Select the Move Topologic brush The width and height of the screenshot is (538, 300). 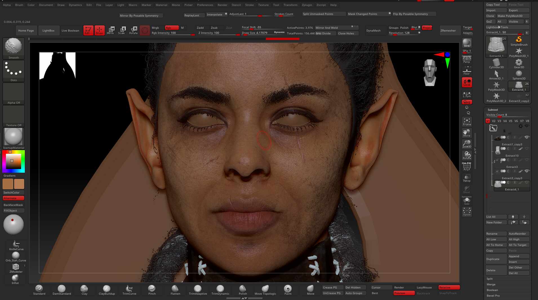(x=265, y=290)
